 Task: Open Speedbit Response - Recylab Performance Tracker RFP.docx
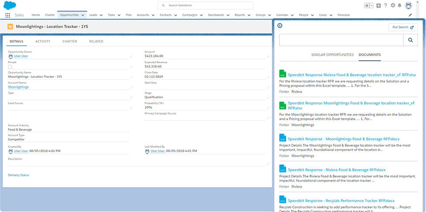click(x=341, y=201)
